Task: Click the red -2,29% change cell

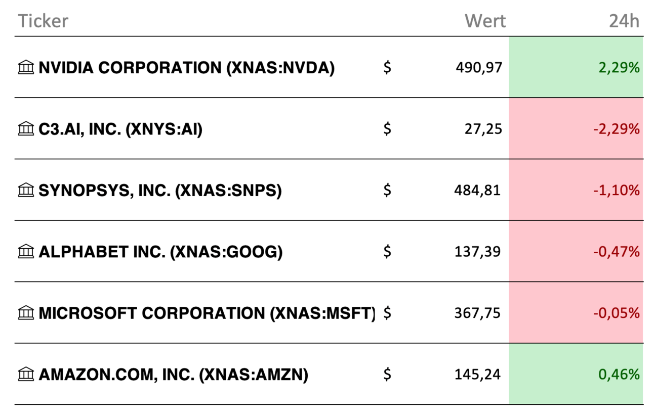Action: coord(576,128)
